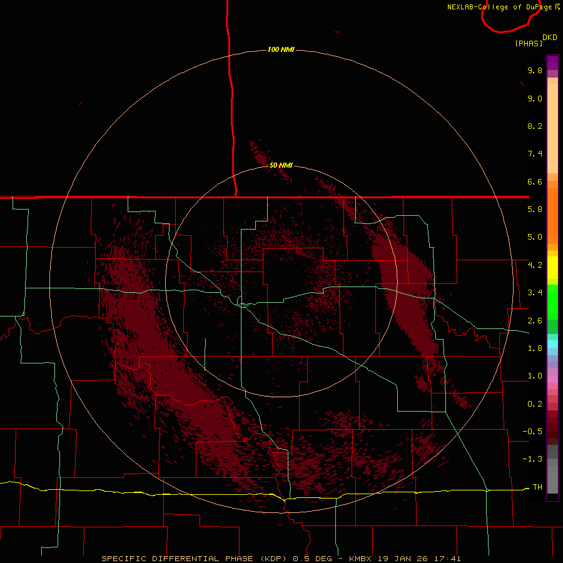This screenshot has width=563, height=563.
Task: Select the 8.2 scale value label
Action: (x=535, y=126)
